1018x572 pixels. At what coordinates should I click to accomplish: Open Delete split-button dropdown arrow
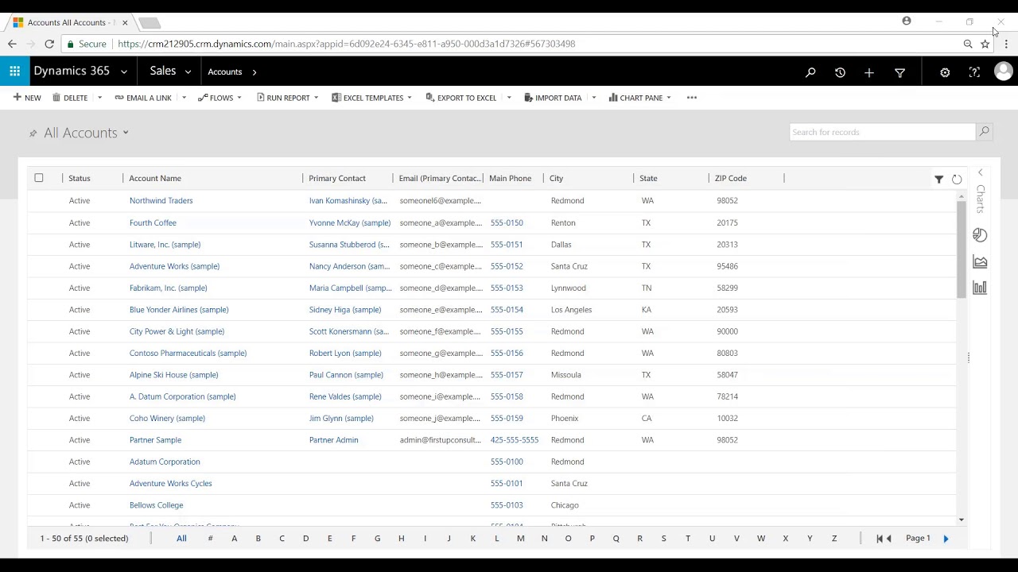[x=99, y=98]
